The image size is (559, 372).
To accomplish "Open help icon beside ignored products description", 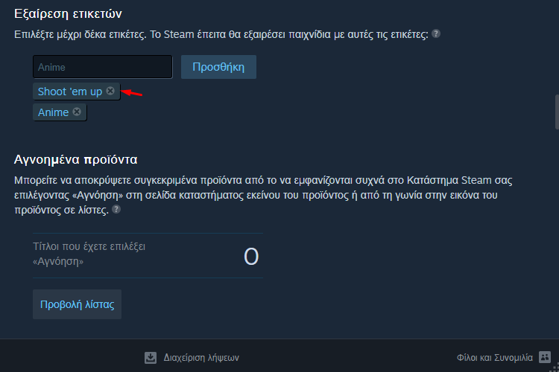I will point(116,209).
